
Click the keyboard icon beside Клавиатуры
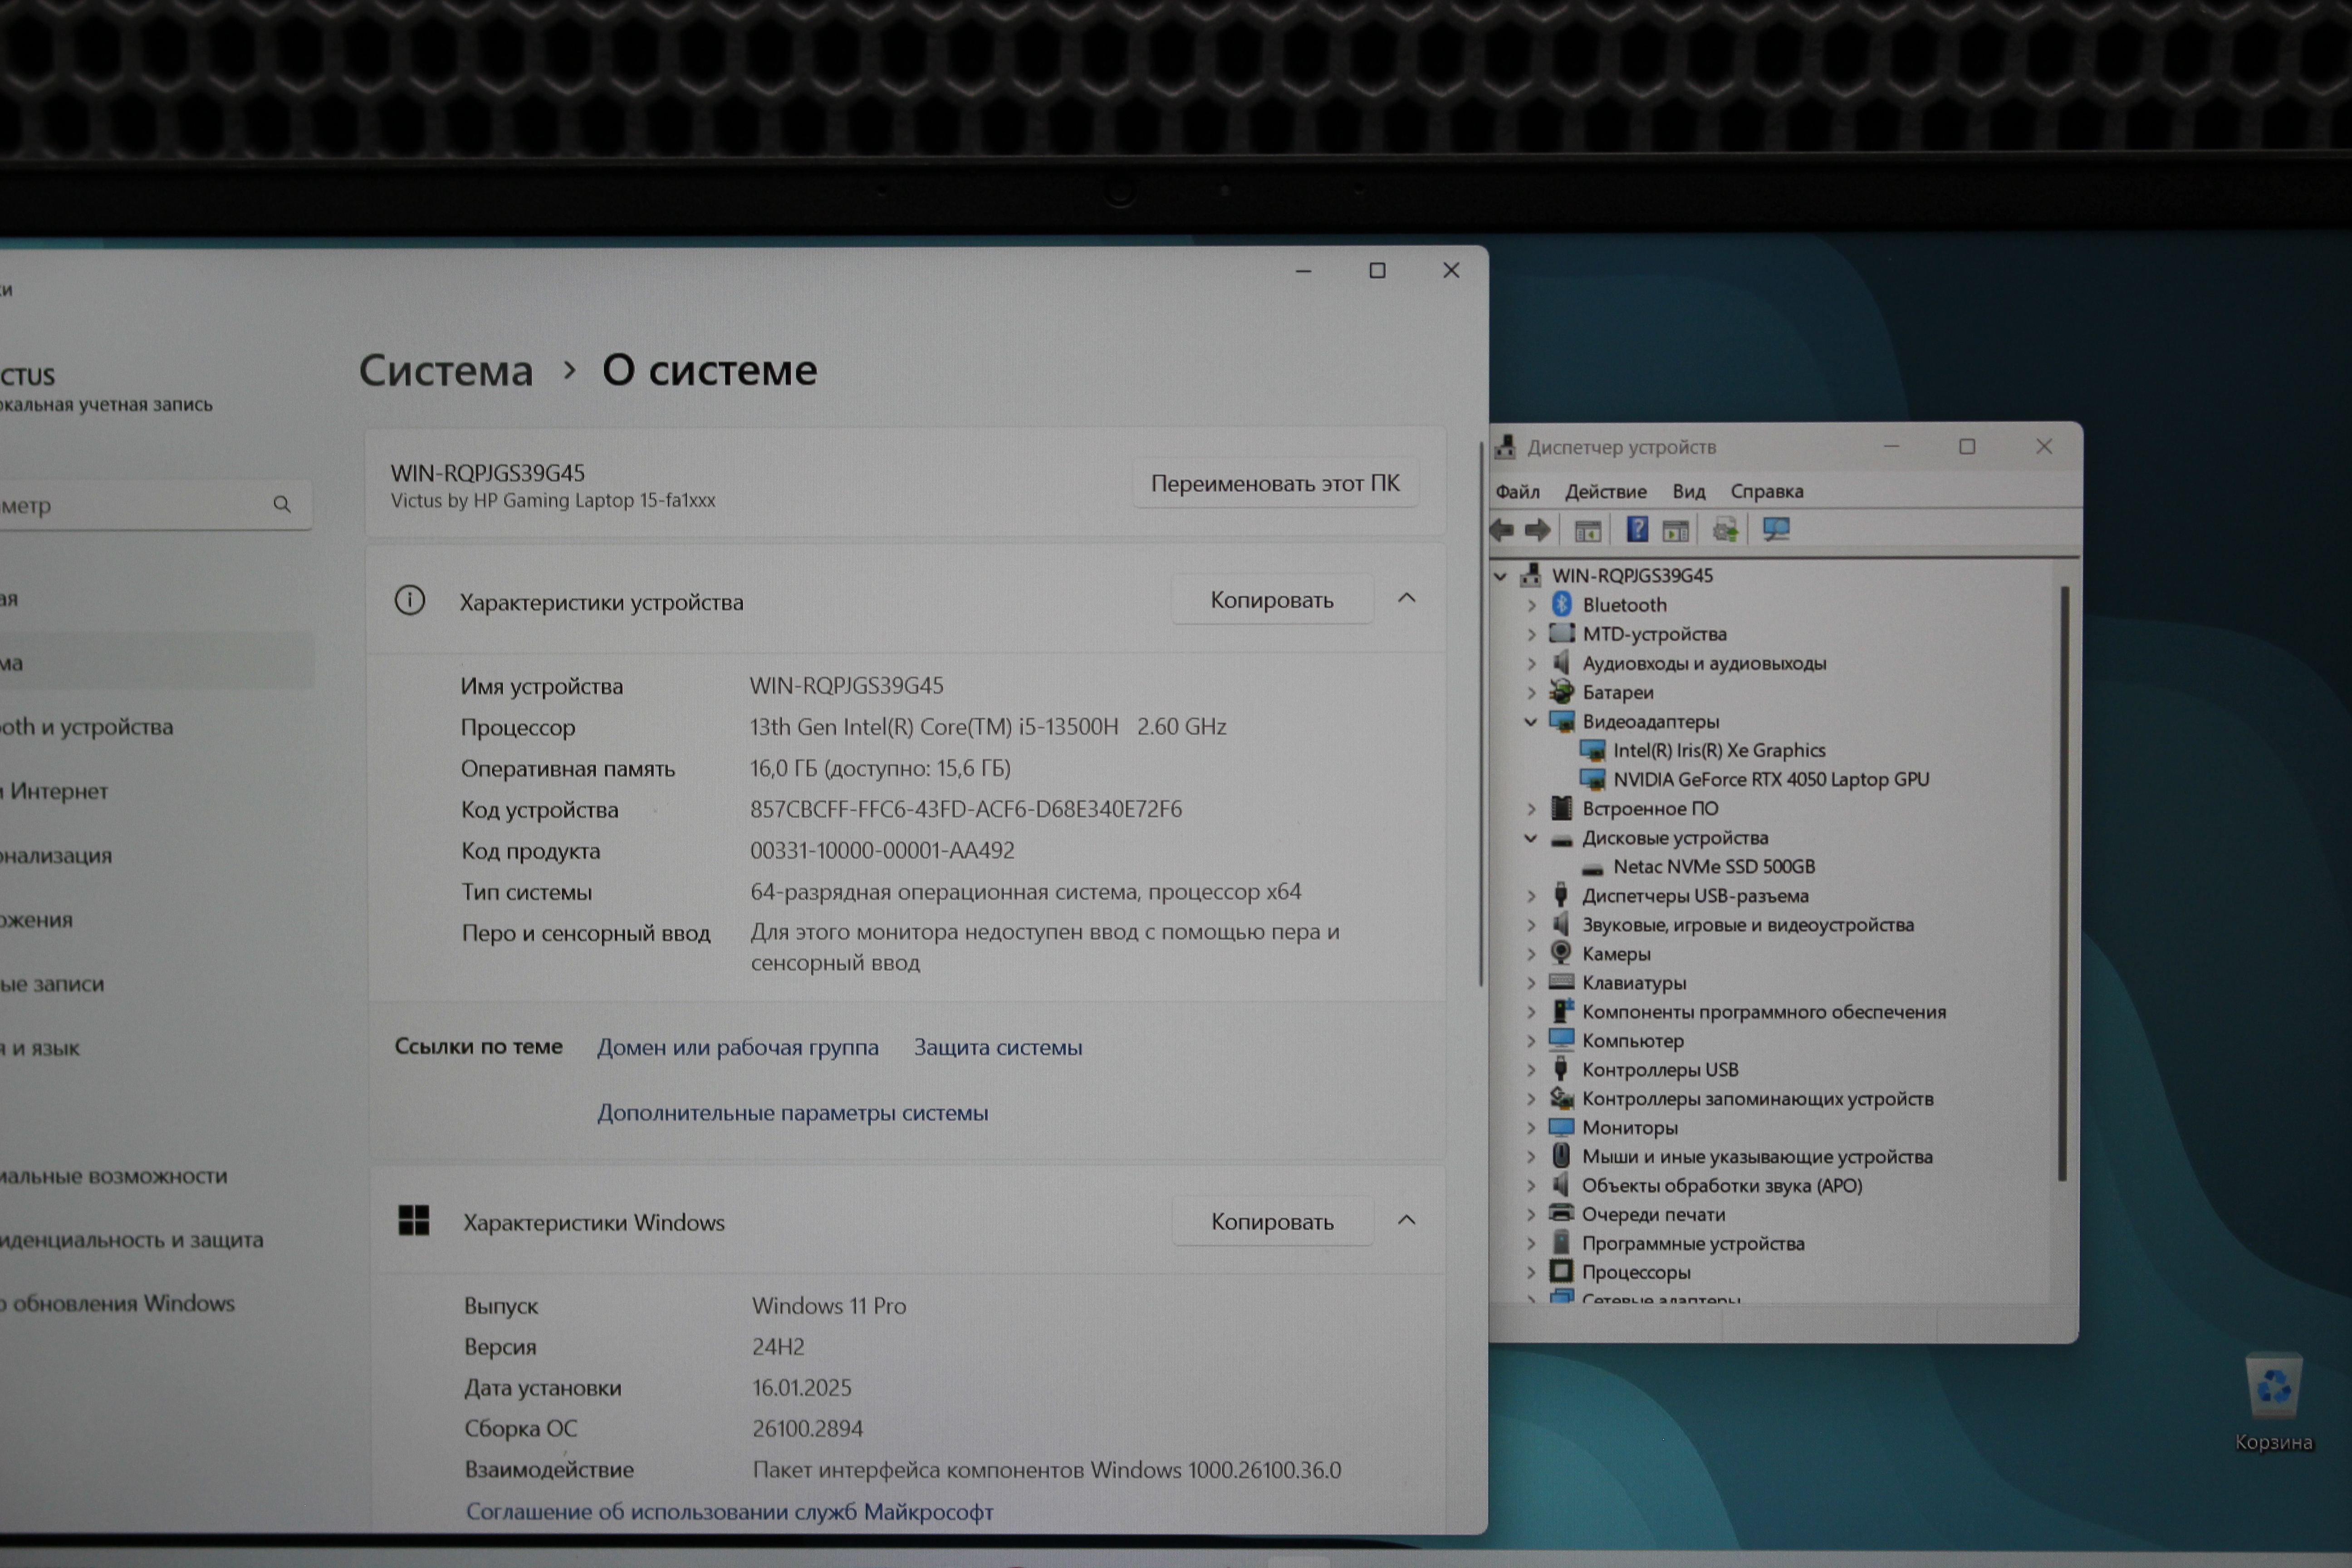[x=1561, y=982]
